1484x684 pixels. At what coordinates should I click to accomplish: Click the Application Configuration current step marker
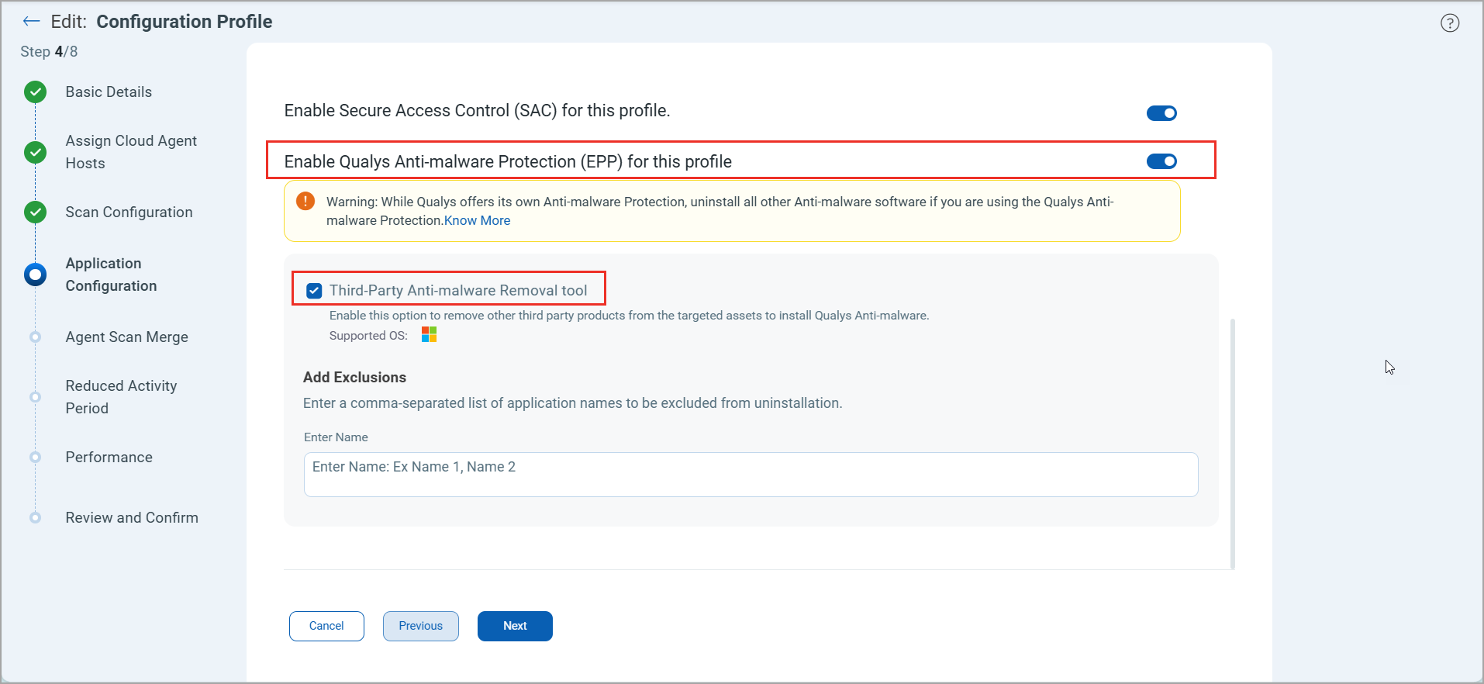35,275
